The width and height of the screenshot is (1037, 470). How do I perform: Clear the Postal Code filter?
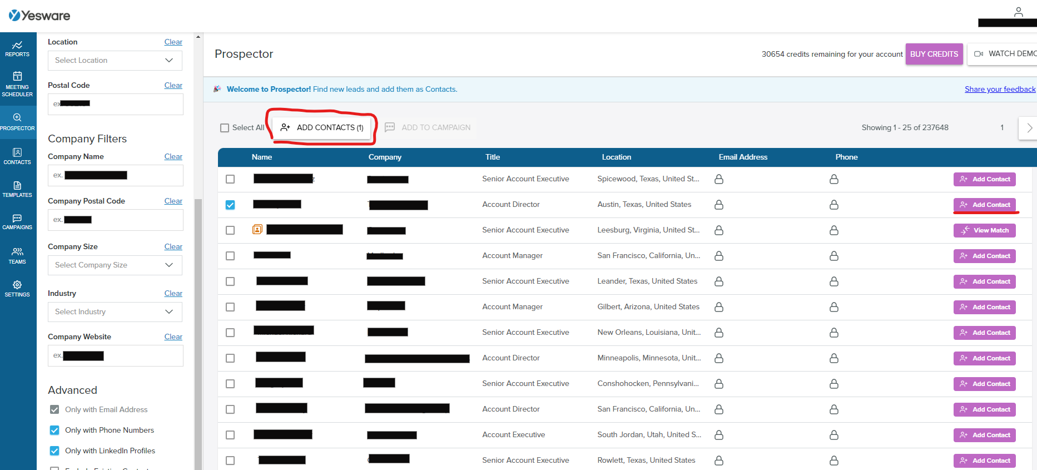pos(173,85)
